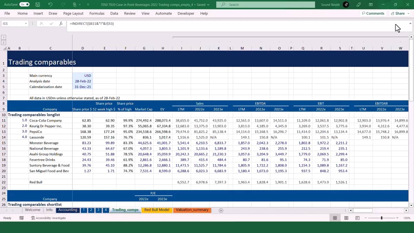Switch to the Formulas tab
This screenshot has width=414, height=233.
point(97,13)
